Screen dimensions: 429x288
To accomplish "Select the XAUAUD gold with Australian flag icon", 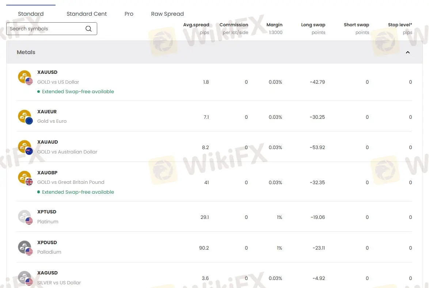I will point(24,147).
